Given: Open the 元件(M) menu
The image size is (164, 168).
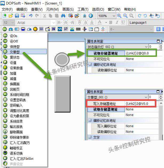Looking at the screenshot, I should [52, 9].
